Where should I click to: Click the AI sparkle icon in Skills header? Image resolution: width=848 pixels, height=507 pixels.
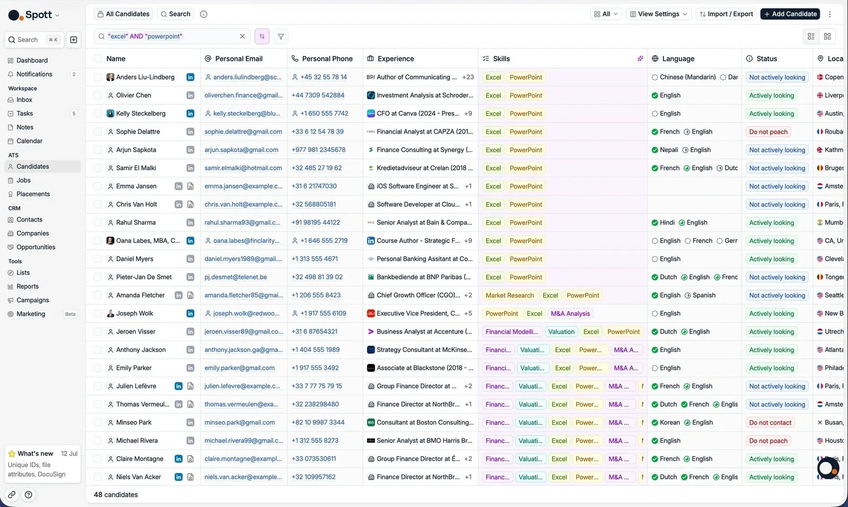640,59
